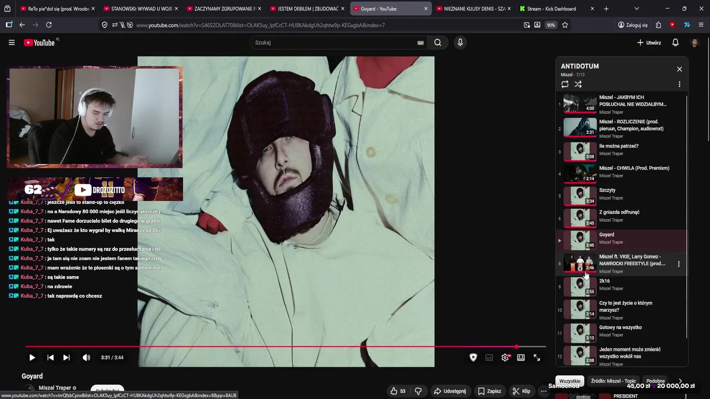710x399 pixels.
Task: Open the player settings gear
Action: 505,357
